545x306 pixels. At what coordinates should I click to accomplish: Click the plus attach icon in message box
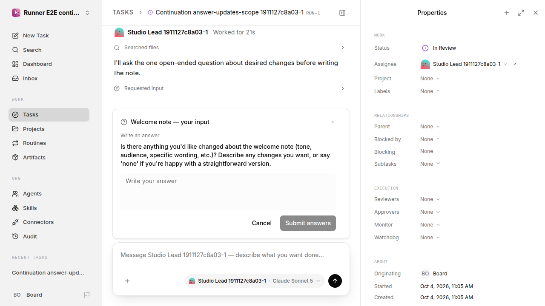tap(127, 281)
